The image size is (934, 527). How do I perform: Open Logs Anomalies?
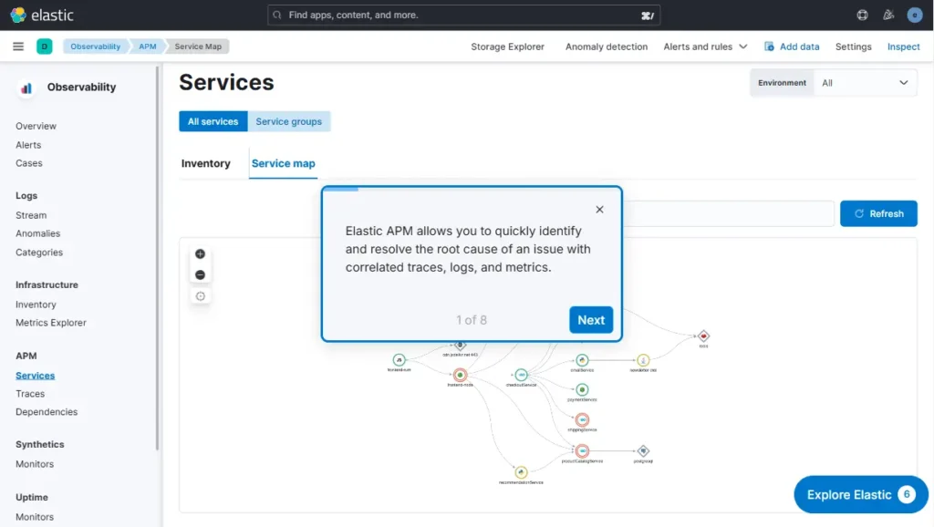point(37,233)
